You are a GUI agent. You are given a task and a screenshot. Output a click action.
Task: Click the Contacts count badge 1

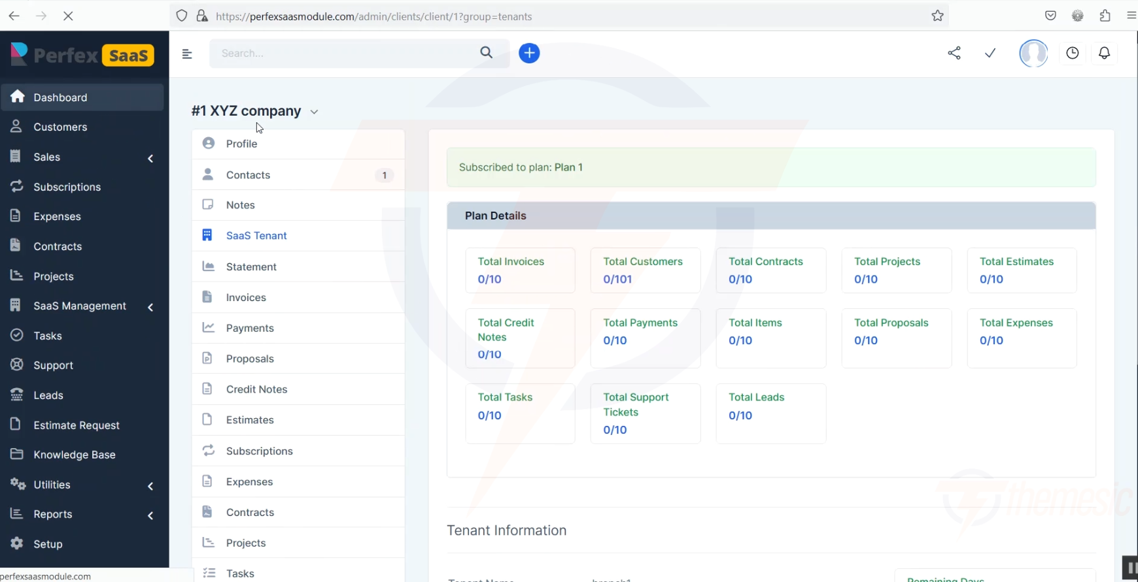(x=385, y=175)
